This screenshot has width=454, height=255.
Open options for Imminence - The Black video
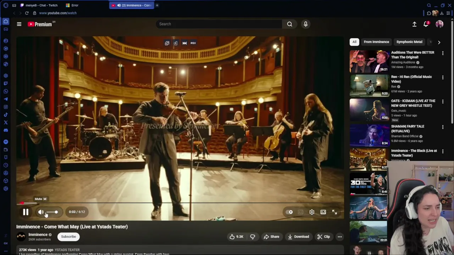tap(443, 151)
